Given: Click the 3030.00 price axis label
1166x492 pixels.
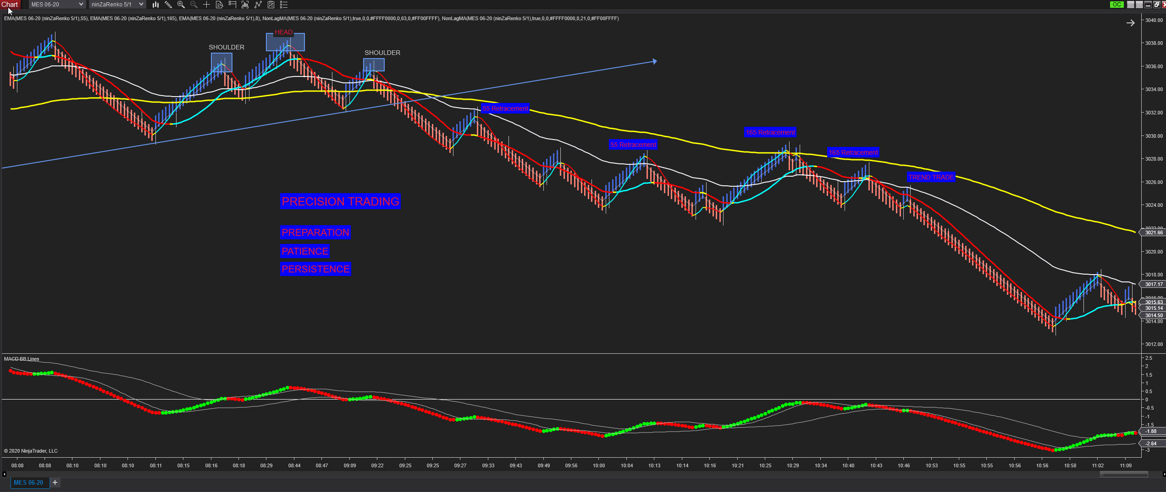Looking at the screenshot, I should click(x=1154, y=136).
